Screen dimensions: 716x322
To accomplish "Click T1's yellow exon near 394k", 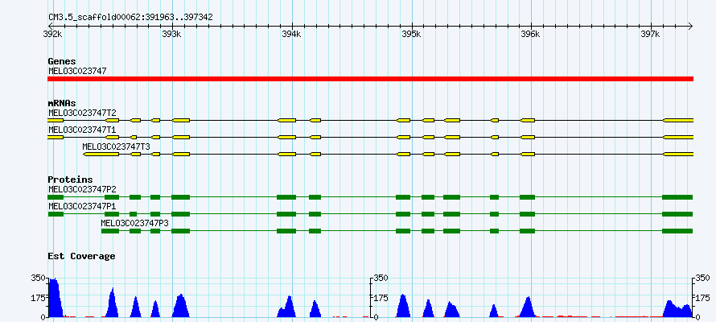I will [287, 137].
